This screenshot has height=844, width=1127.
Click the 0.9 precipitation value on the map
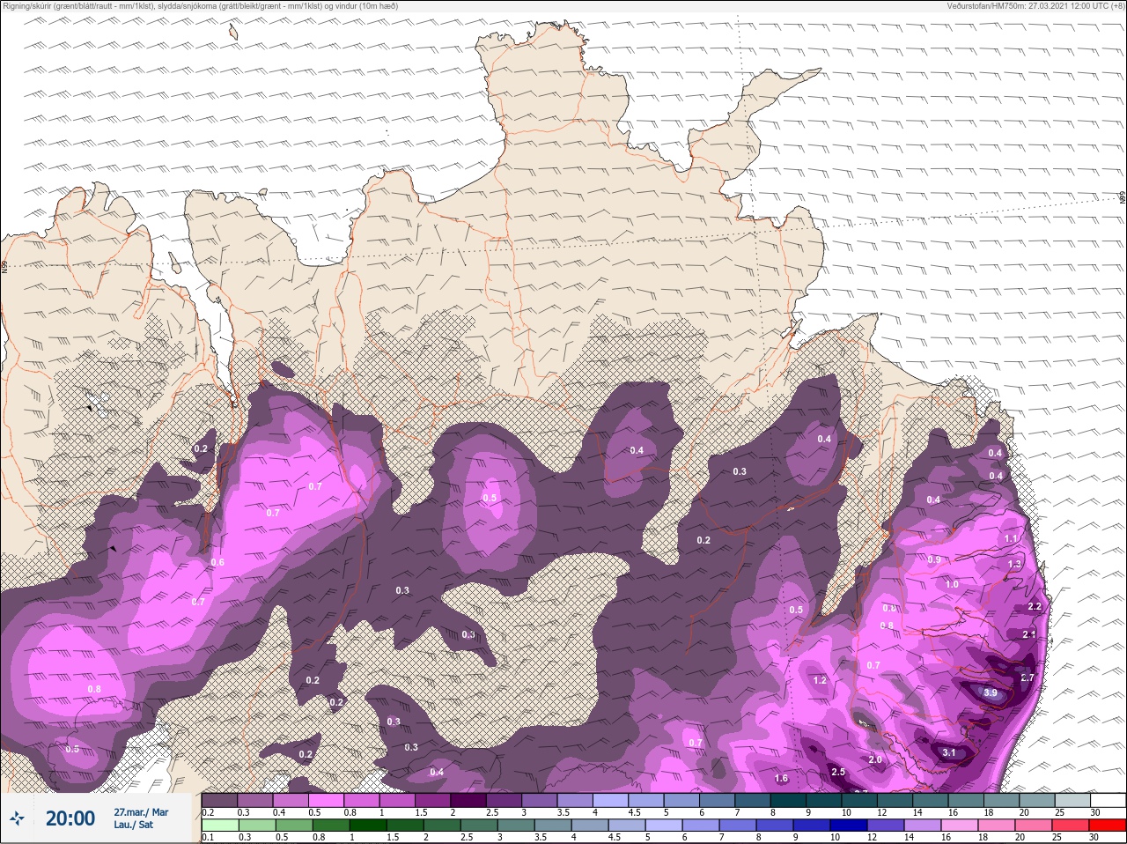[x=934, y=559]
